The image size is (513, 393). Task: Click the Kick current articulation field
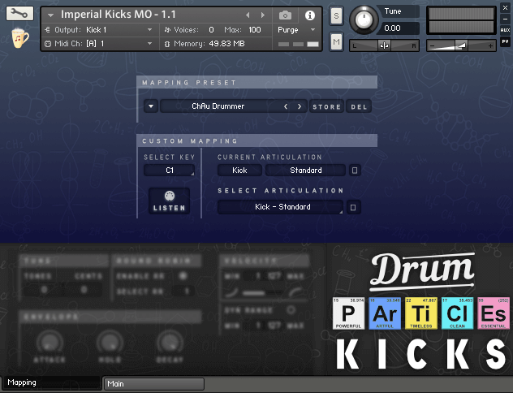(239, 171)
